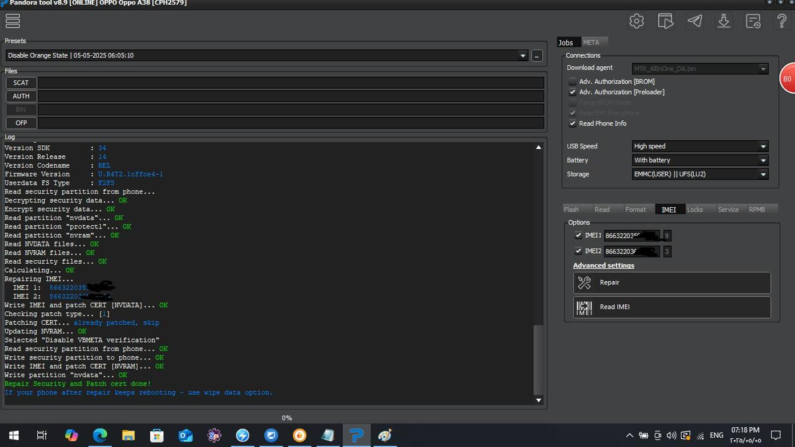
Task: Click presets browse ellipsis button
Action: pyautogui.click(x=537, y=56)
